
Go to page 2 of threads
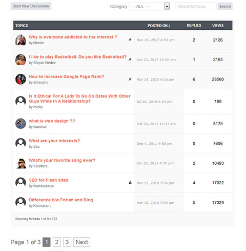tap(57, 242)
